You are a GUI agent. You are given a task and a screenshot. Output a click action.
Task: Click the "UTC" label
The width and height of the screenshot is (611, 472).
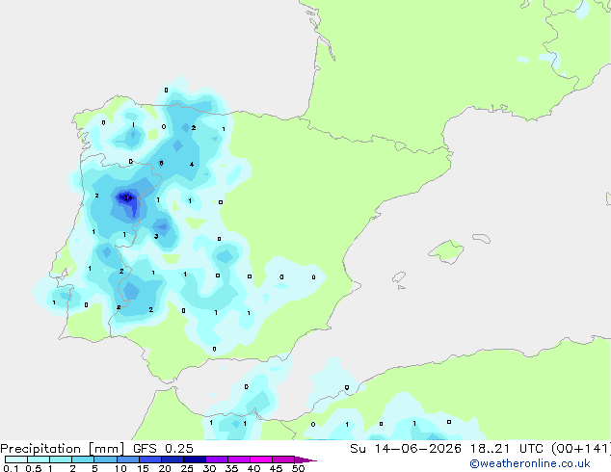pyautogui.click(x=531, y=449)
